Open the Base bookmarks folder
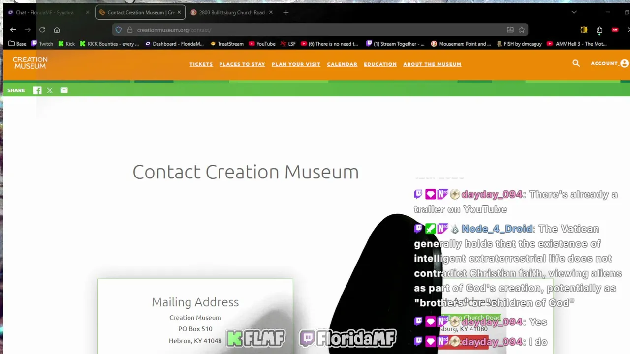The image size is (630, 354). [17, 44]
